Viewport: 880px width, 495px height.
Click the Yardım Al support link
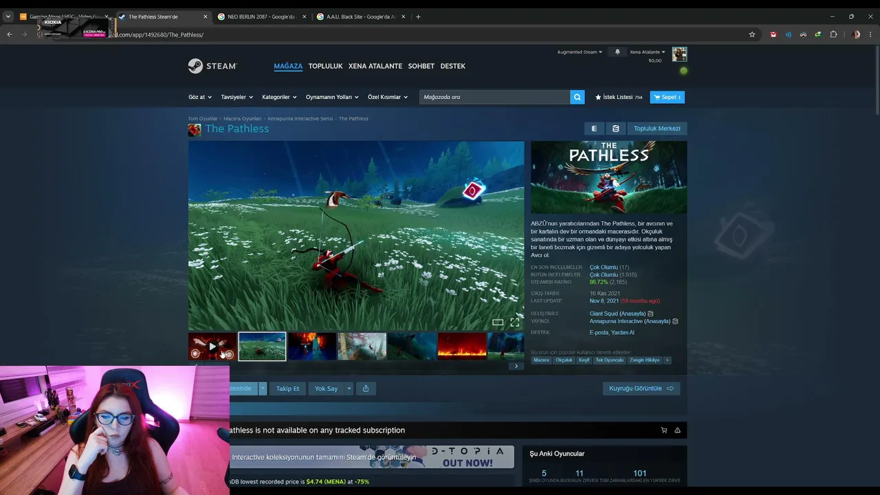coord(623,333)
